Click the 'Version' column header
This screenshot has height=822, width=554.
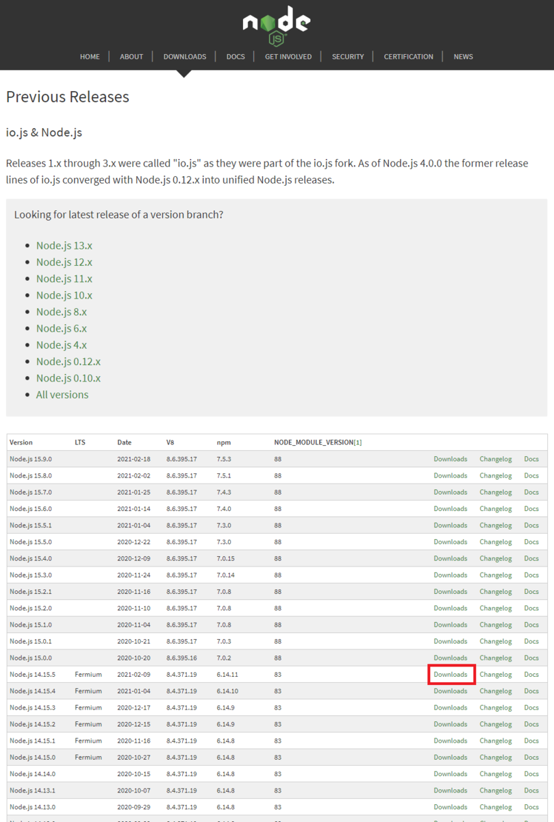coord(21,443)
